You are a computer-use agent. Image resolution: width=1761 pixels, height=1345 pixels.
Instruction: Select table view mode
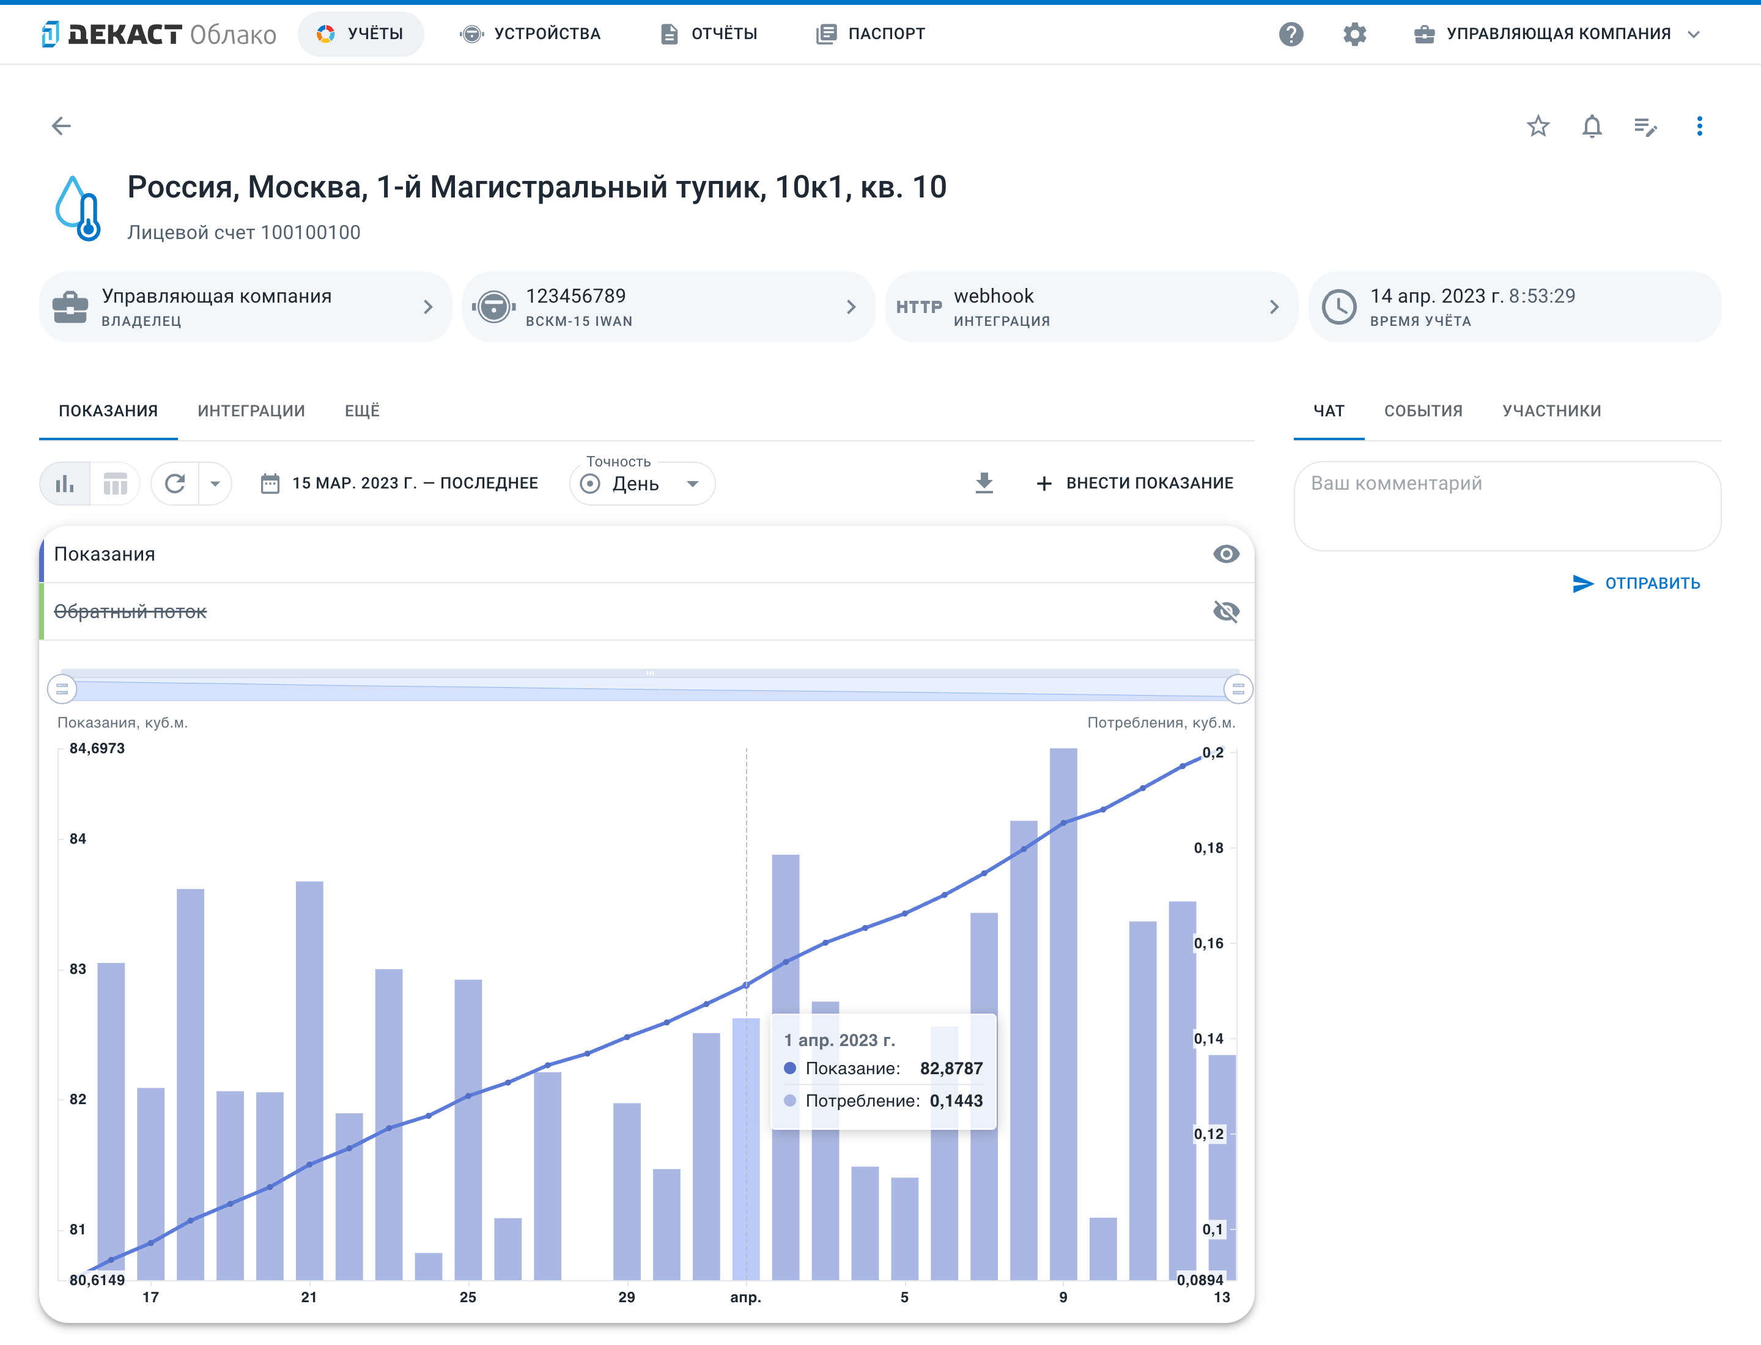click(x=116, y=484)
